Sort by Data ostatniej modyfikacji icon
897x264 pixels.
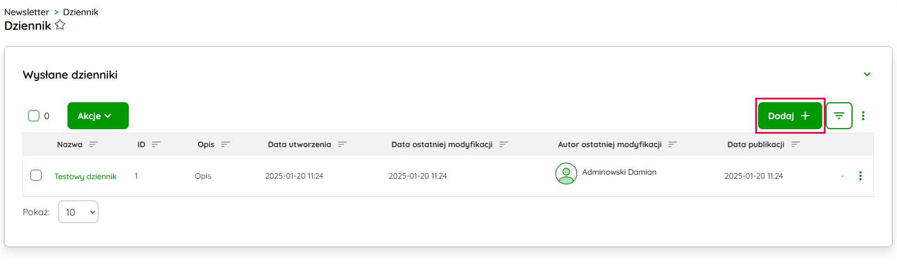click(504, 144)
